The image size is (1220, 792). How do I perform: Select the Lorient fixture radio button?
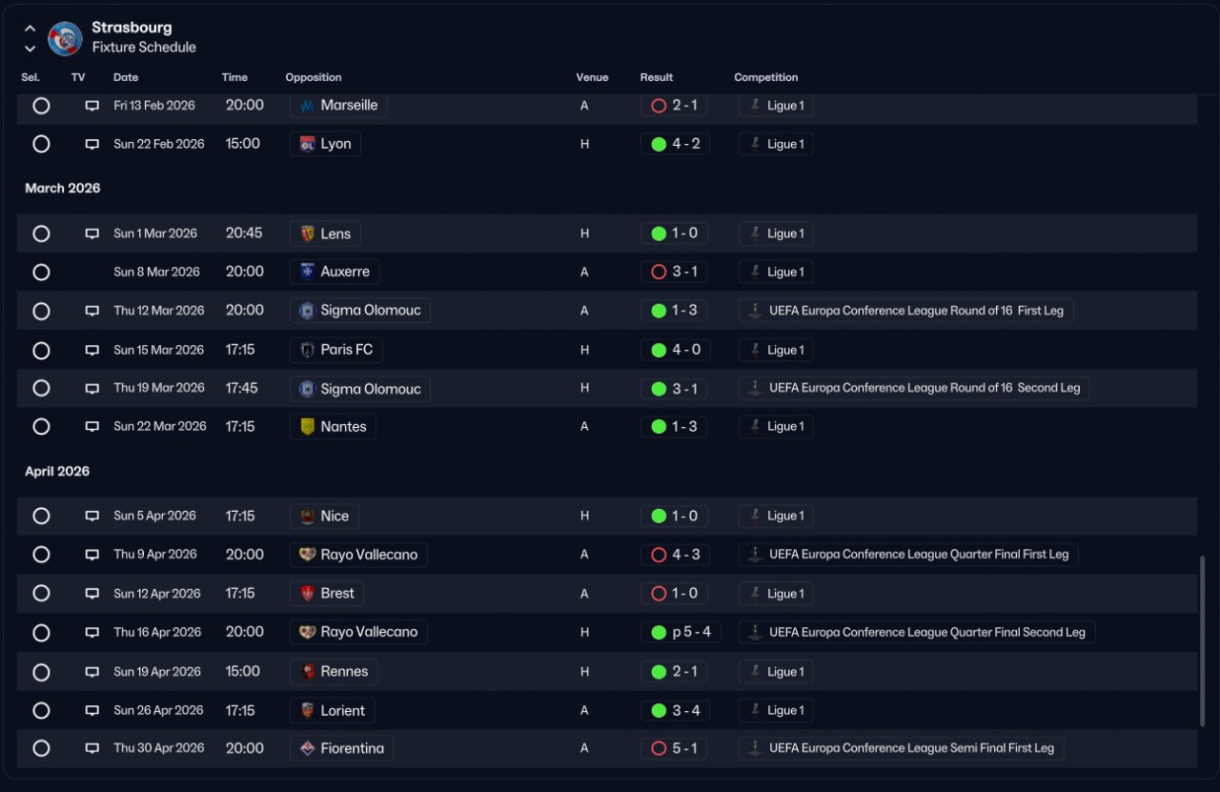(41, 710)
